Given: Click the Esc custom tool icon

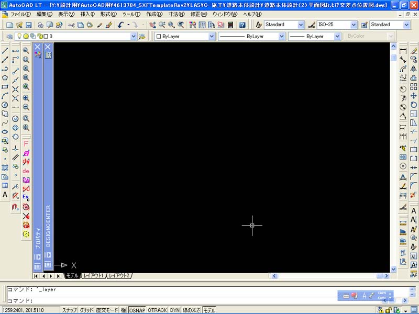Looking at the screenshot, I should [x=26, y=198].
